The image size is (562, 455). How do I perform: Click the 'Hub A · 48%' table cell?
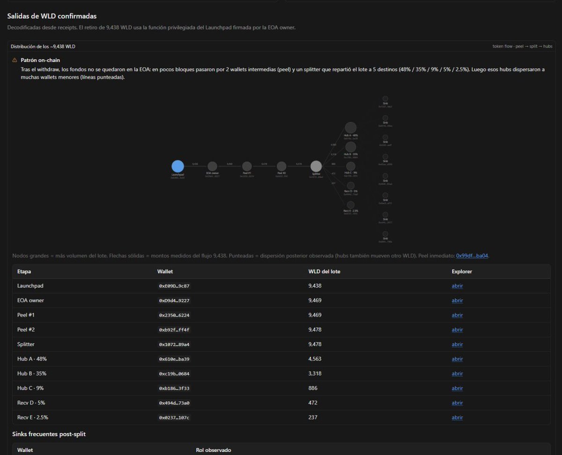click(x=32, y=359)
